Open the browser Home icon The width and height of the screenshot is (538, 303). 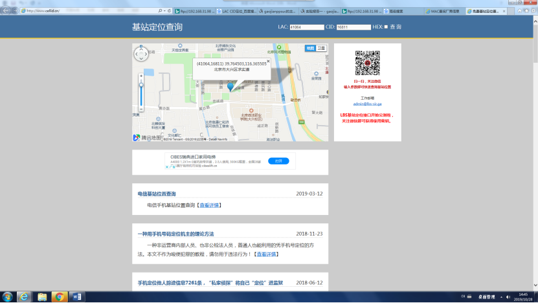point(520,11)
